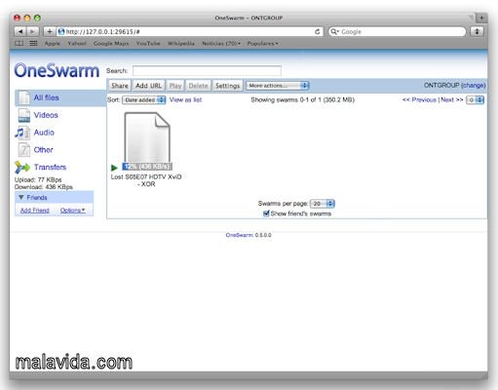Viewport: 498px width, 390px height.
Task: Click the OneSwarm Search input field
Action: coord(207,70)
